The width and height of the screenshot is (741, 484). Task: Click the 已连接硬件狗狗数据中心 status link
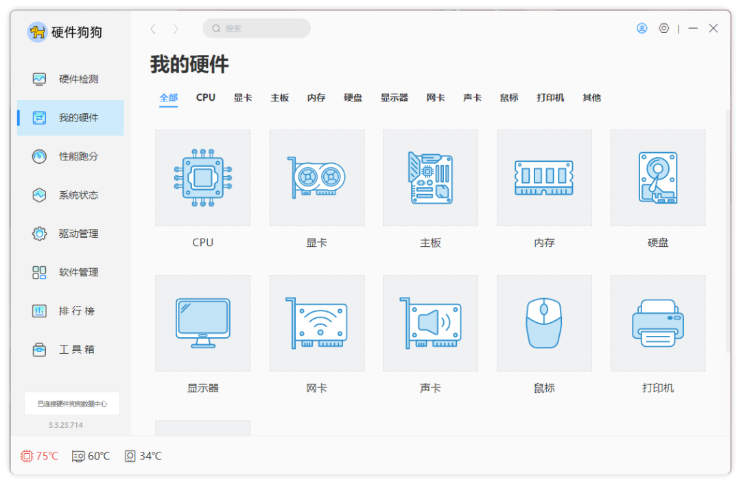(x=71, y=403)
